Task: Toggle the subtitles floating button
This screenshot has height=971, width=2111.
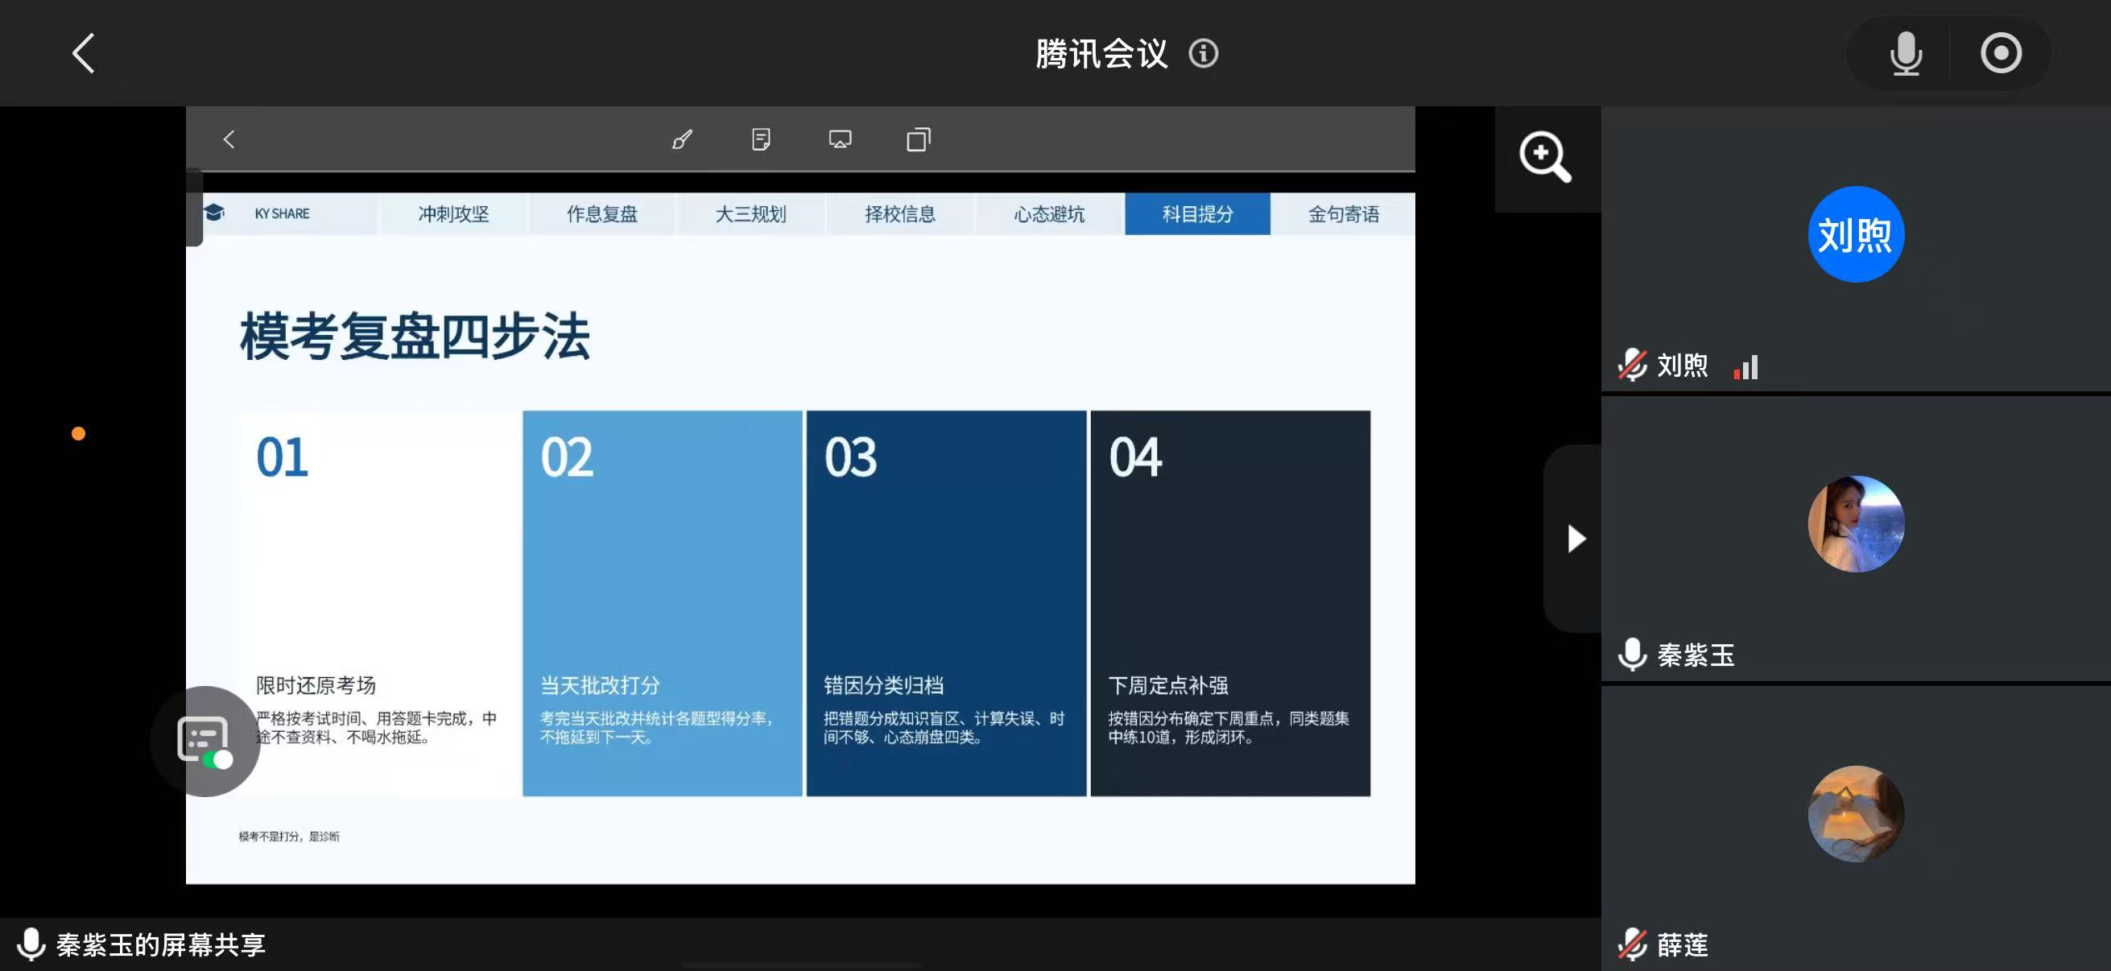Action: tap(204, 741)
